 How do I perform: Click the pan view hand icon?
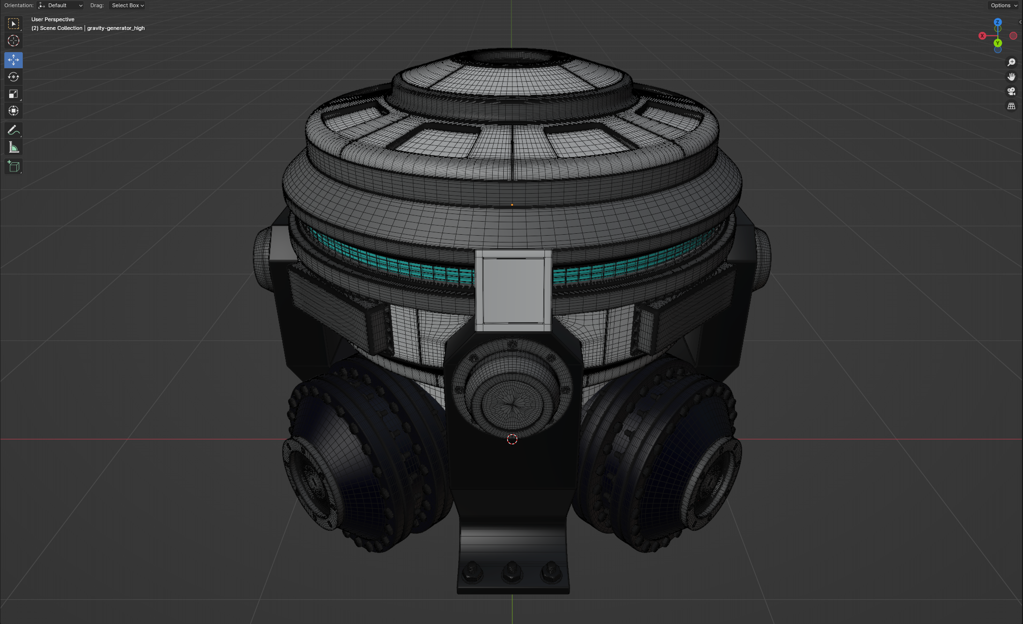click(1011, 77)
